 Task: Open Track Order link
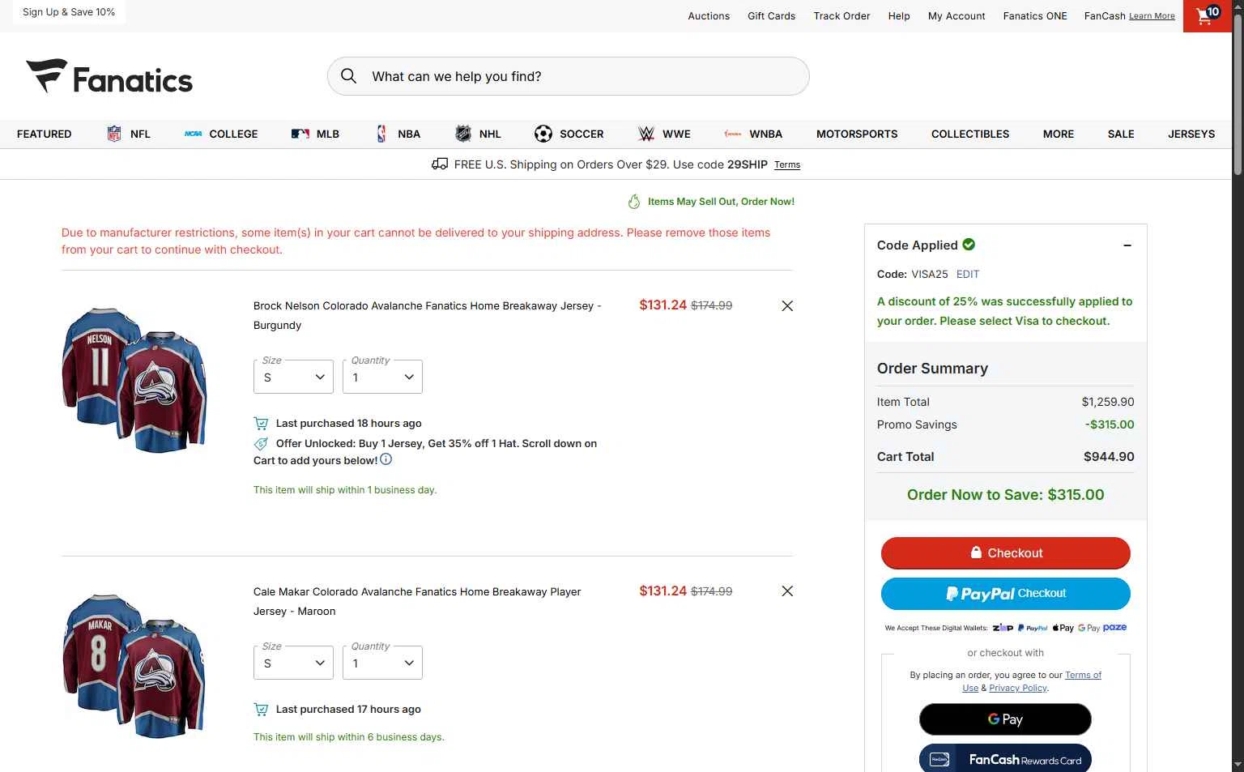pyautogui.click(x=841, y=15)
